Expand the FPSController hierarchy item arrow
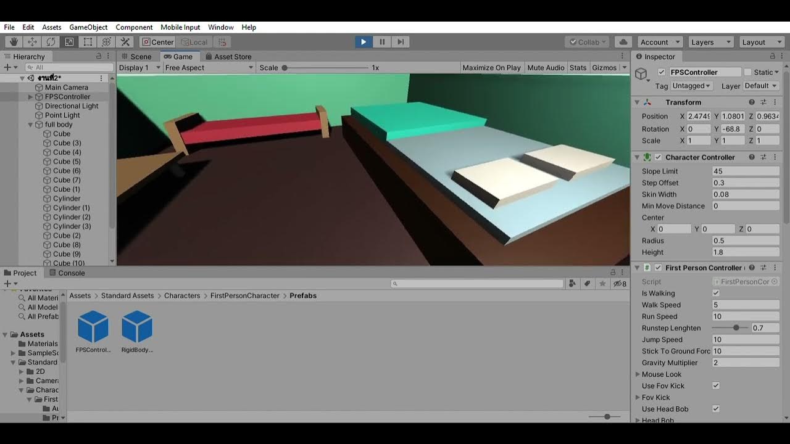 (30, 97)
